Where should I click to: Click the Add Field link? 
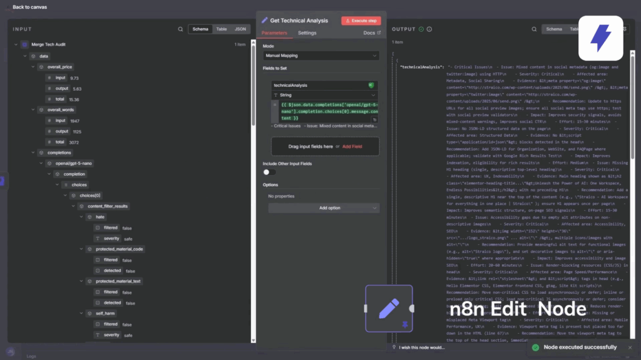[352, 146]
